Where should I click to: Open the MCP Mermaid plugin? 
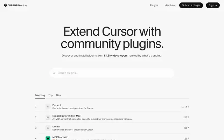(x=60, y=137)
